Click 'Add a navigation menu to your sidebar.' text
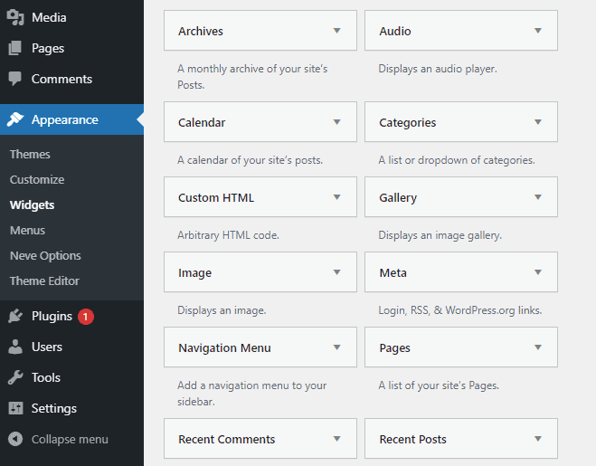 [252, 394]
